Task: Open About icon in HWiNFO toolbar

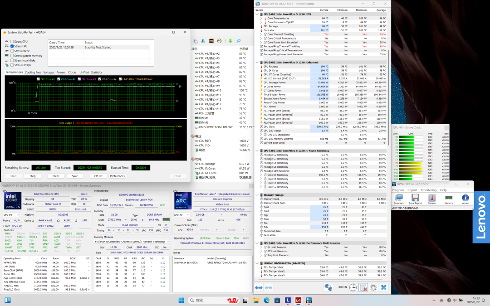Action: [465, 199]
